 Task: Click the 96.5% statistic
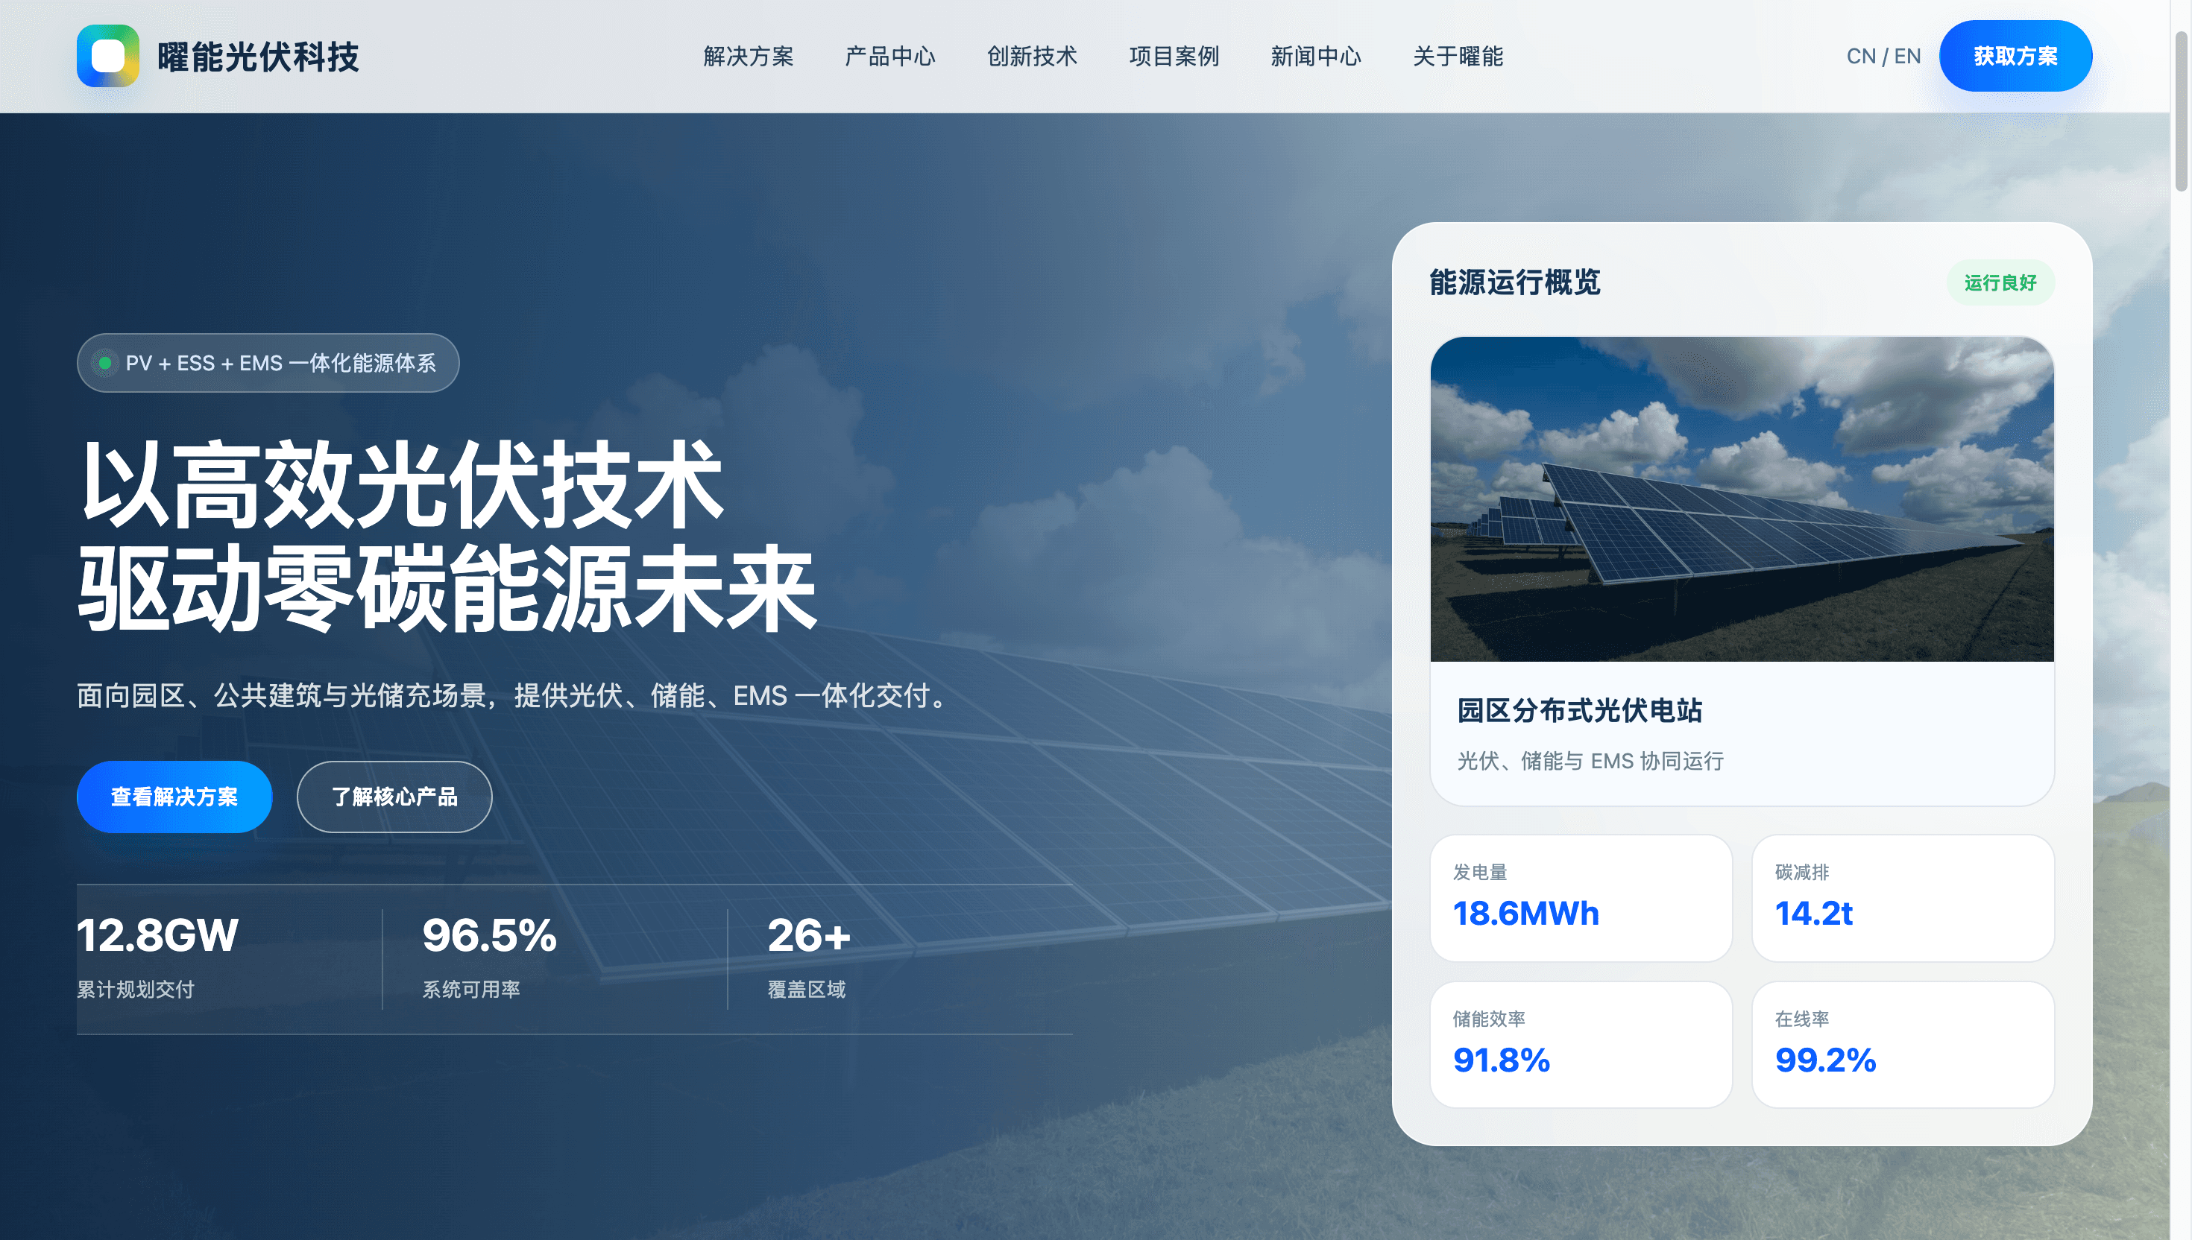pos(490,935)
